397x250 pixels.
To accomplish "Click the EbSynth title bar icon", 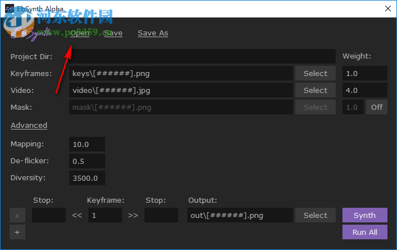I will pos(10,8).
